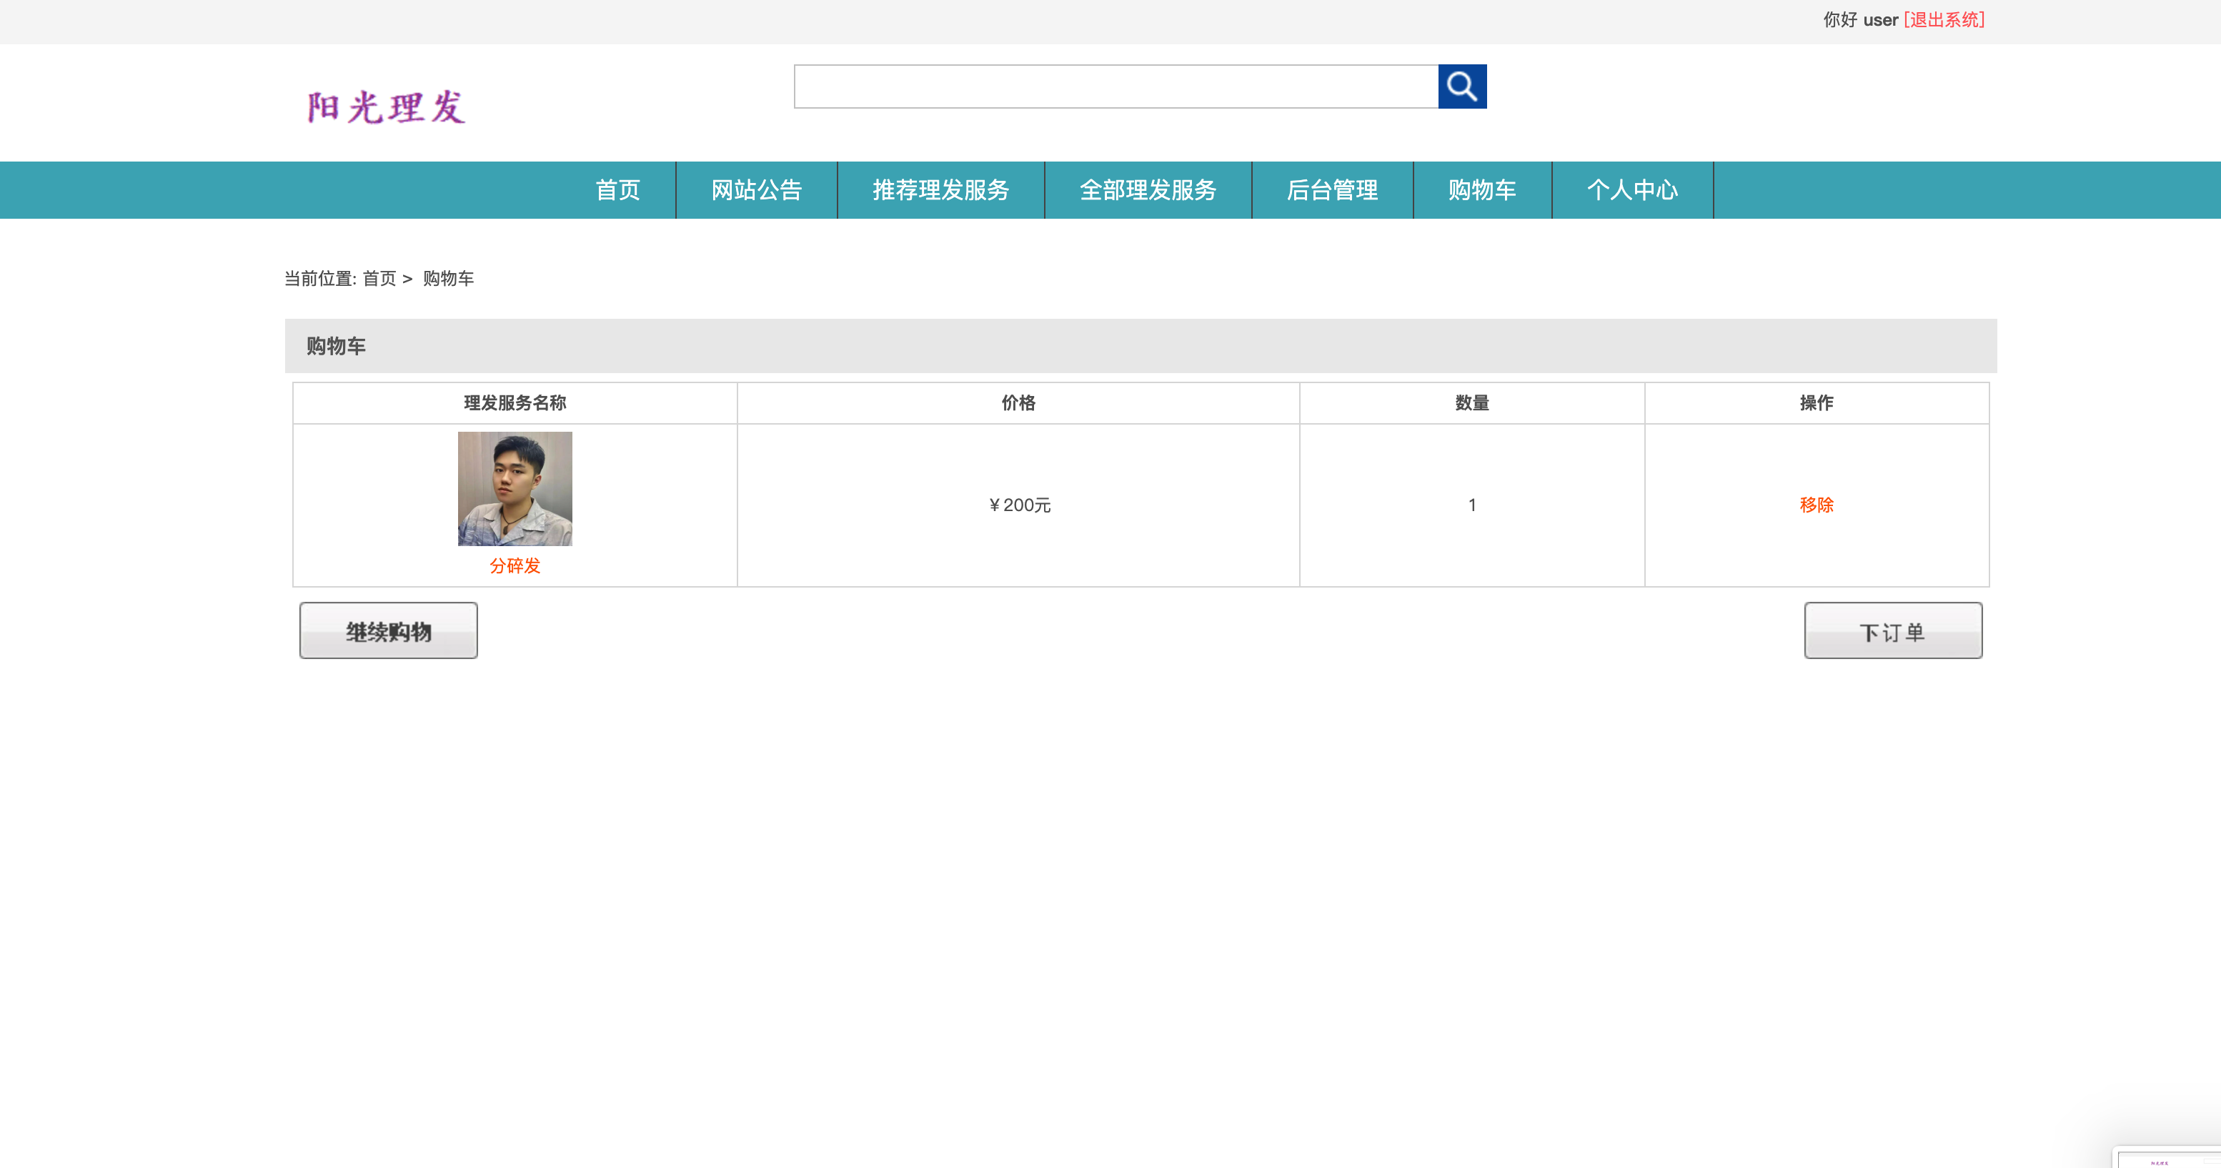Select the 首页 navigation tab
Viewport: 2221px width, 1168px height.
(617, 189)
